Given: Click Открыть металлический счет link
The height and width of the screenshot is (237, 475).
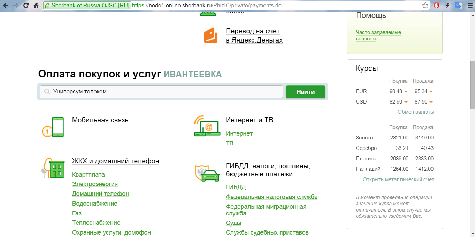Looking at the screenshot, I should tap(398, 179).
